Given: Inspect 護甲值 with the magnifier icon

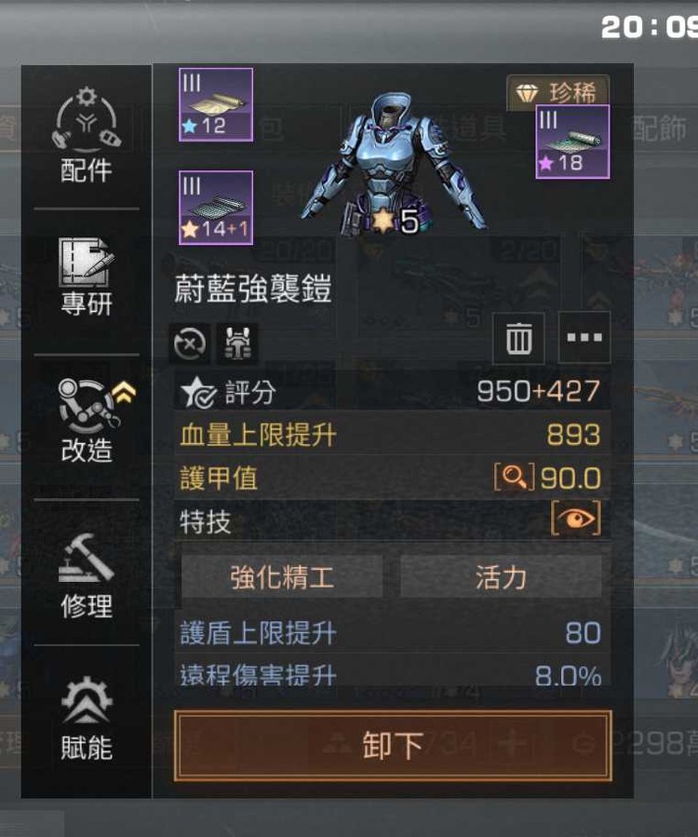Looking at the screenshot, I should point(514,477).
